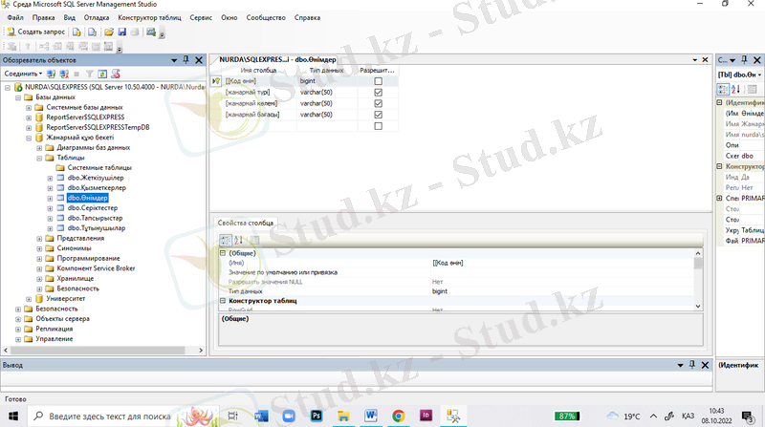765x427 pixels.
Task: Click the Refresh icon in Object Explorer
Action: (x=102, y=74)
